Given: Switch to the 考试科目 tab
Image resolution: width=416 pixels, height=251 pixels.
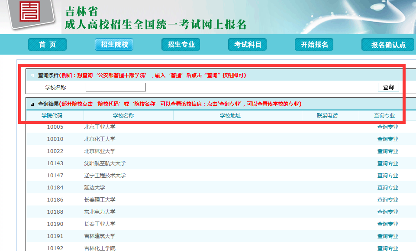Looking at the screenshot, I should 247,44.
